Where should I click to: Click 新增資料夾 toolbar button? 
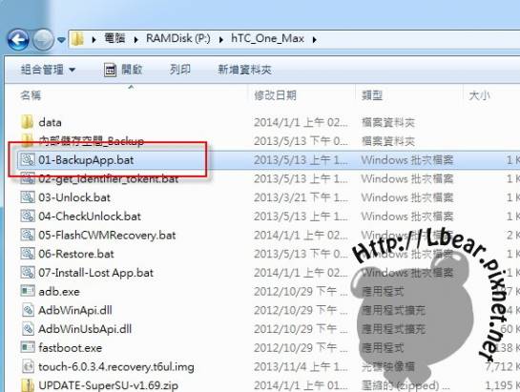[x=245, y=70]
